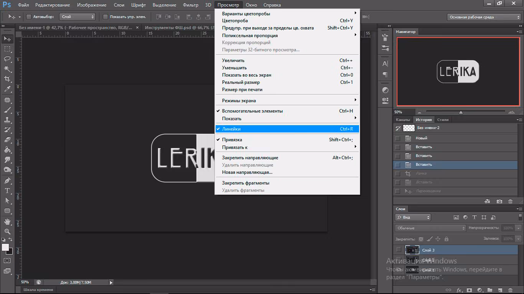Toggle Привязка snapping in the menu
The width and height of the screenshot is (524, 294).
(x=287, y=140)
